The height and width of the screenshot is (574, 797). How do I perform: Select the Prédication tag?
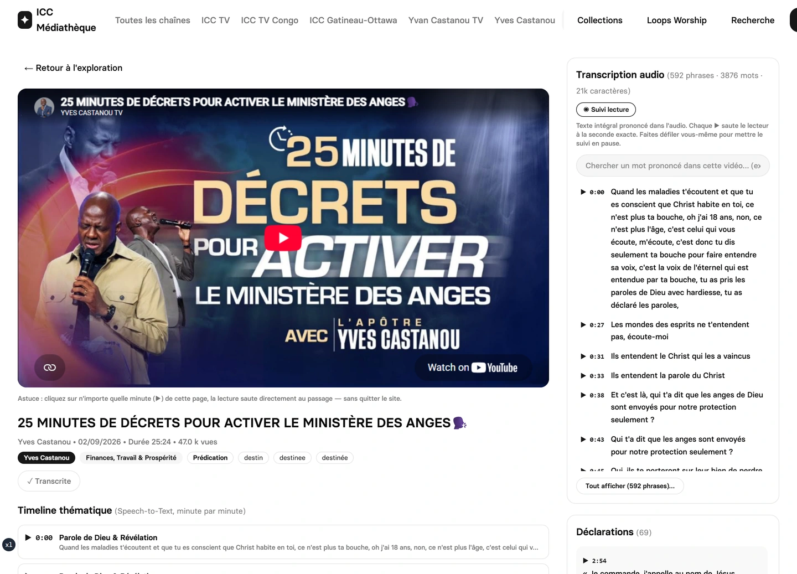(210, 458)
